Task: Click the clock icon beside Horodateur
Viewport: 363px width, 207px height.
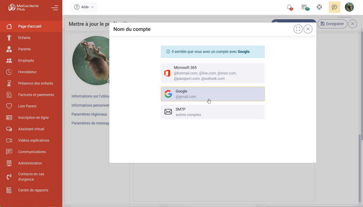Action: tap(9, 72)
